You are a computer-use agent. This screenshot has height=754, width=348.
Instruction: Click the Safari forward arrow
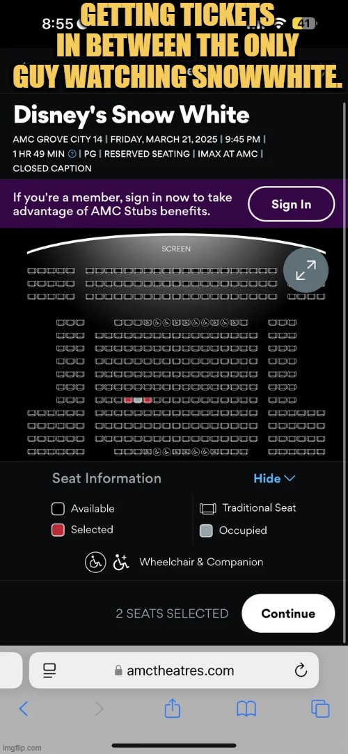[99, 708]
